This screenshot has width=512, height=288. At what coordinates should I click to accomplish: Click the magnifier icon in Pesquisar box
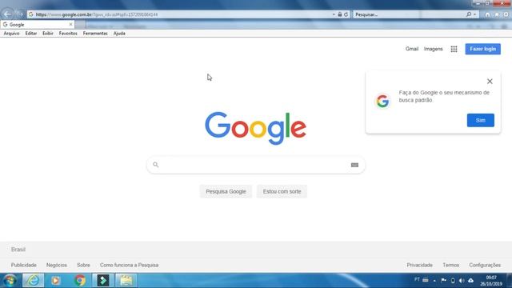(469, 14)
